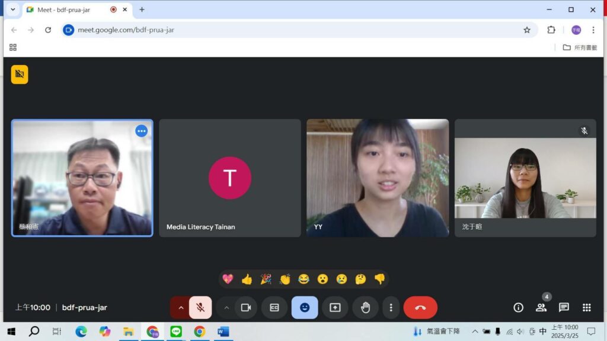This screenshot has height=341, width=607.
Task: Open the three-dot more options menu
Action: (x=391, y=308)
